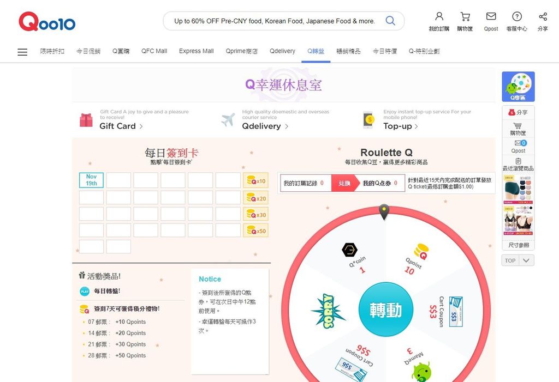Click the sidebar 分享 red packet icon
559x382 pixels.
512,112
